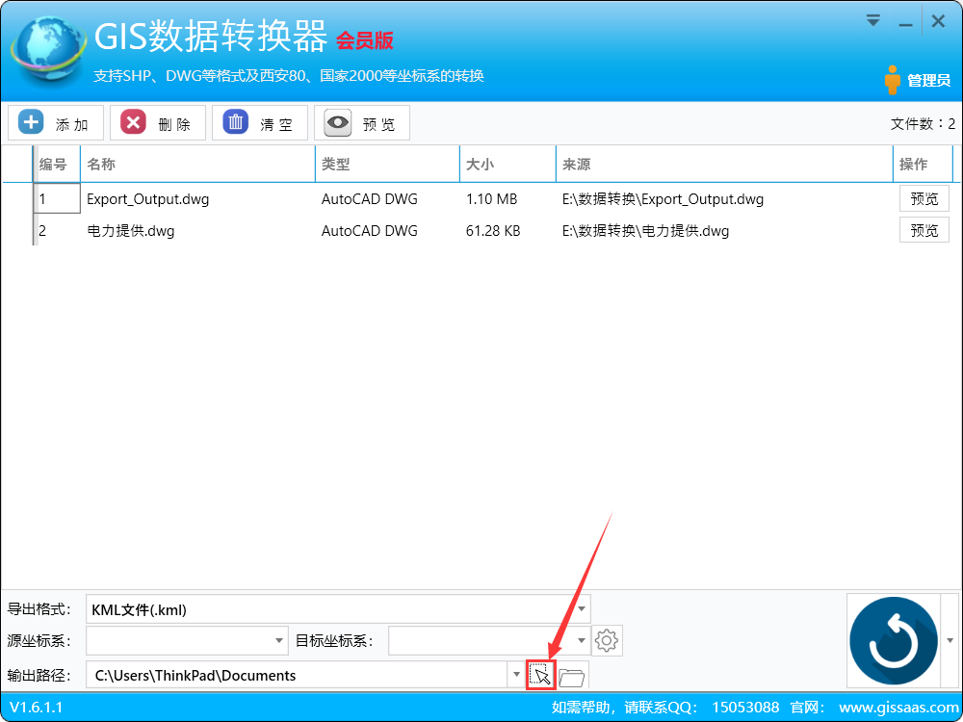963x722 pixels.
Task: Expand the arrow beside the convert button
Action: tap(950, 640)
